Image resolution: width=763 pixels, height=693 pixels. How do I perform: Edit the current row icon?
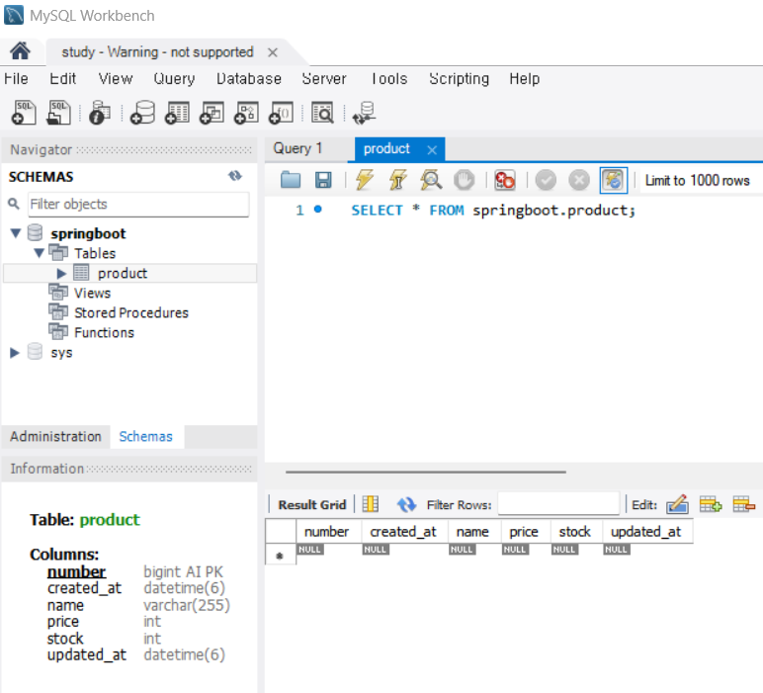coord(677,504)
